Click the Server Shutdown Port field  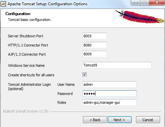coord(95,36)
